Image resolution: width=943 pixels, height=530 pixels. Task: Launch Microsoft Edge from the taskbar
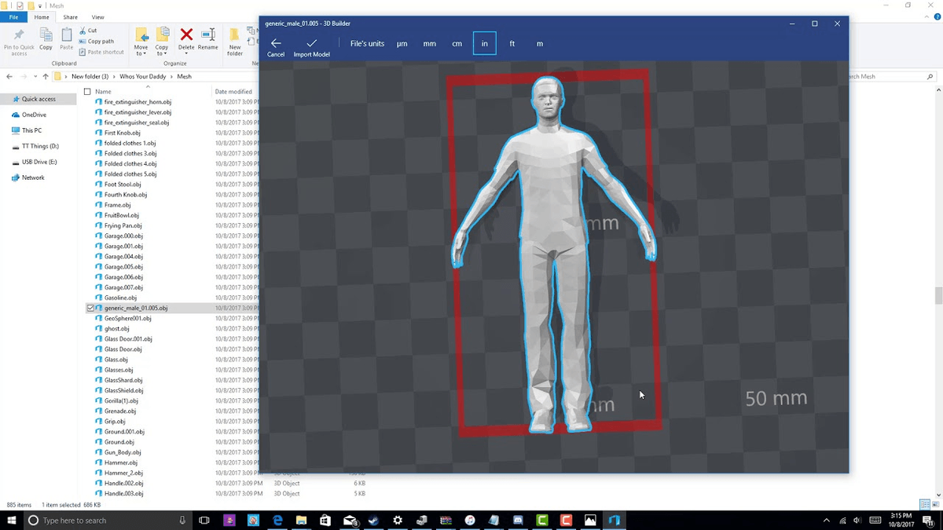[277, 520]
